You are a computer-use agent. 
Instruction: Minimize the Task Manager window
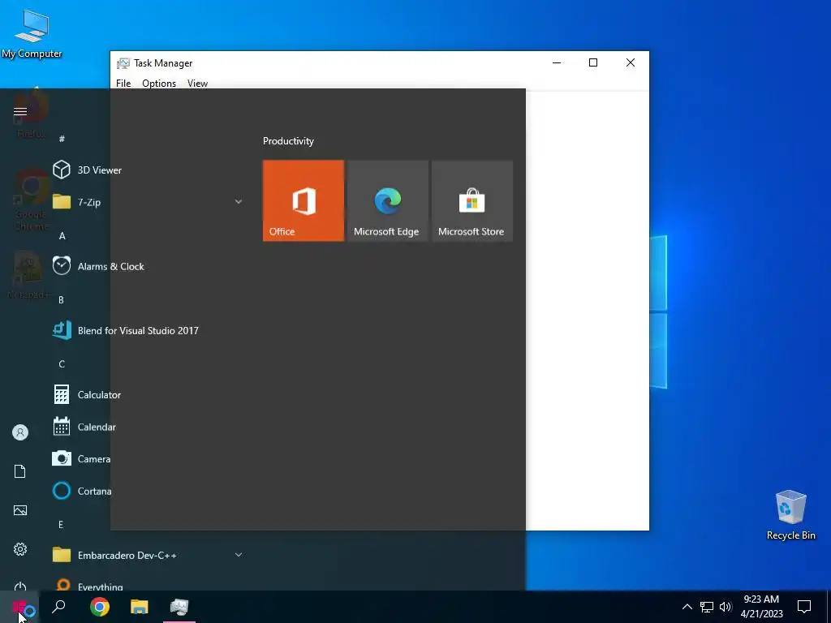pos(557,62)
